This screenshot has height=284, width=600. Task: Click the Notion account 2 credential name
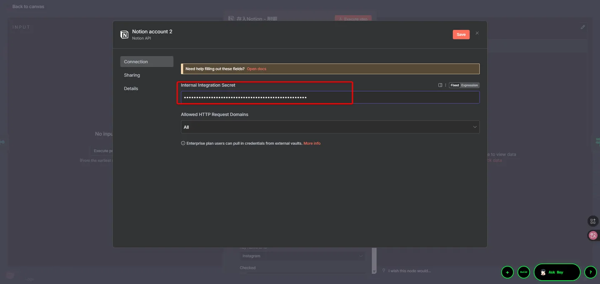point(152,32)
